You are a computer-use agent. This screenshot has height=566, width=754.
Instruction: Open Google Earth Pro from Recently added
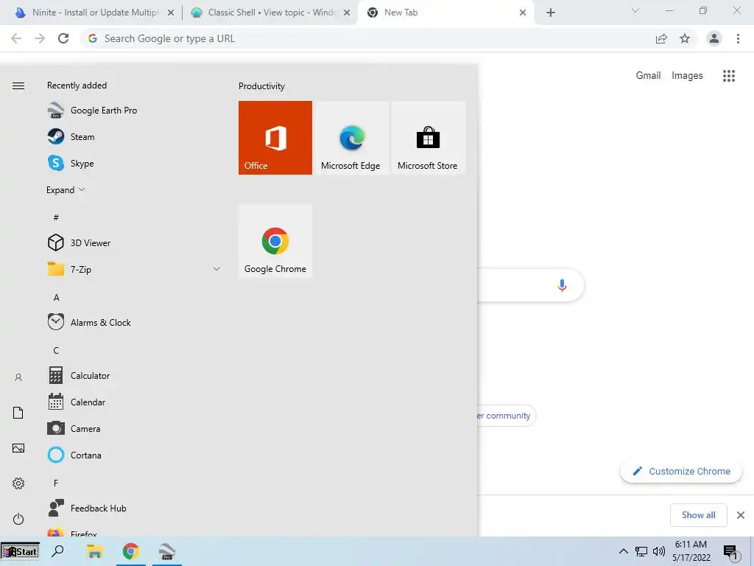pyautogui.click(x=133, y=111)
